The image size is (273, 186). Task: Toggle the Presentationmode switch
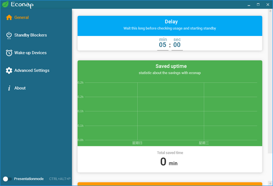pyautogui.click(x=7, y=179)
